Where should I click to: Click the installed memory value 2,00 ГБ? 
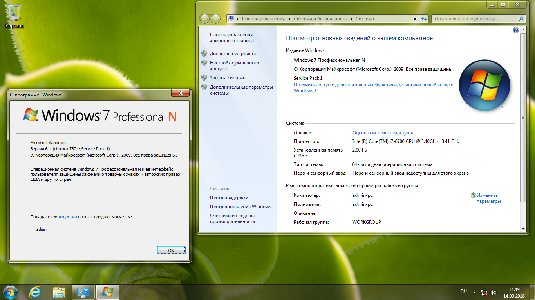click(360, 150)
